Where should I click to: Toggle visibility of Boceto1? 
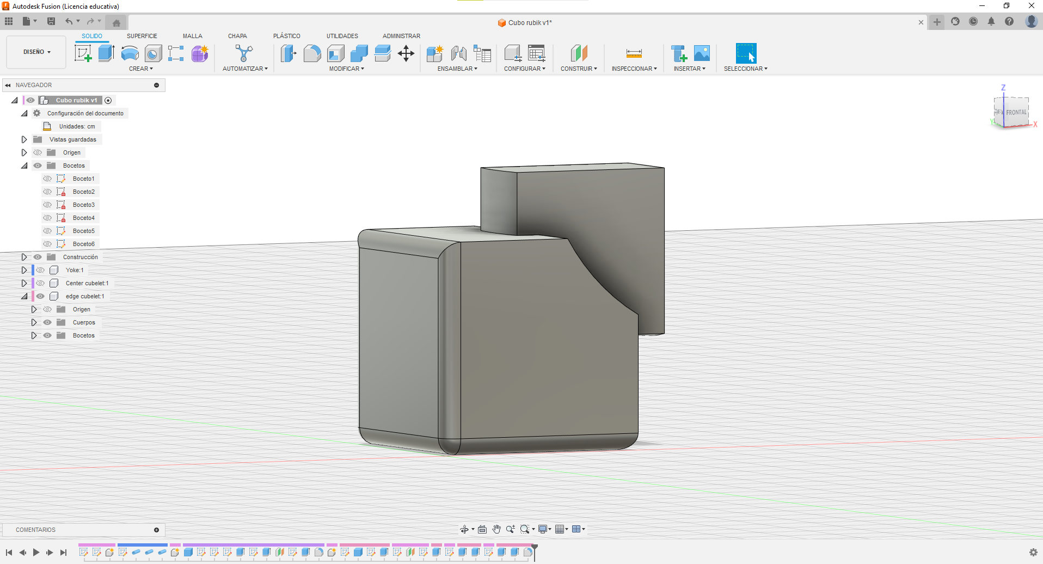[47, 179]
